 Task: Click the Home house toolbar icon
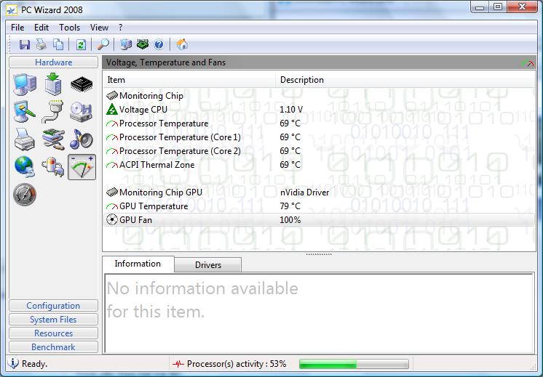coord(182,45)
